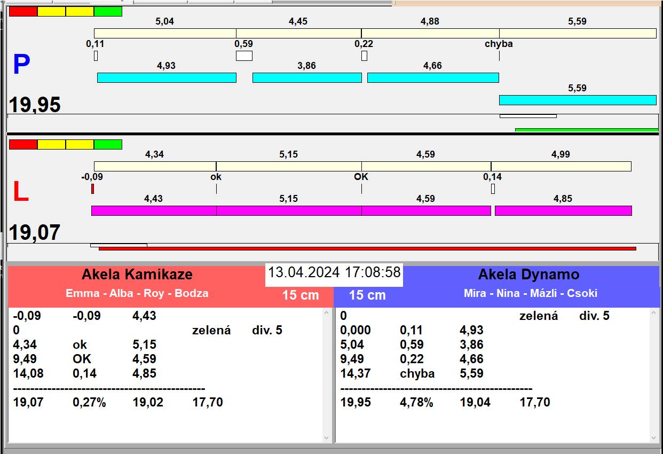Select the cream split segment labeled 5,04
663x454 pixels.
pyautogui.click(x=165, y=33)
